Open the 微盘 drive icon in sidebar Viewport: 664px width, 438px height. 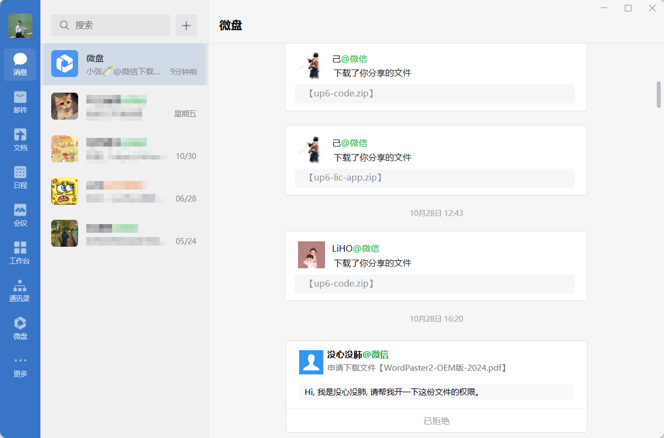[x=20, y=328]
